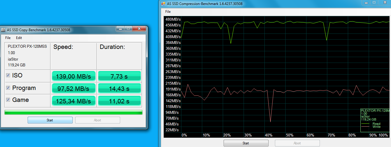Click 480MB/s axis label on graph
391x147 pixels.
tap(173, 19)
